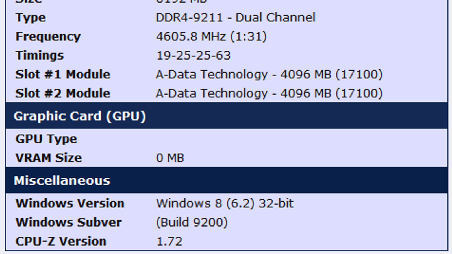
Task: Select the 0 MB VRAM value
Action: tap(170, 158)
